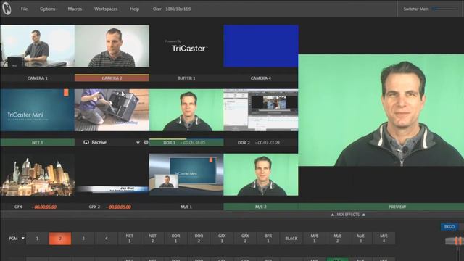Select NET 2 on PGM row
The image size is (464, 261).
pyautogui.click(x=153, y=239)
